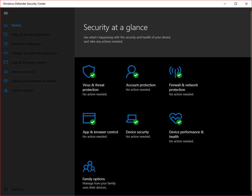Select Account protection in the sidebar
This screenshot has width=252, height=196.
26,44
